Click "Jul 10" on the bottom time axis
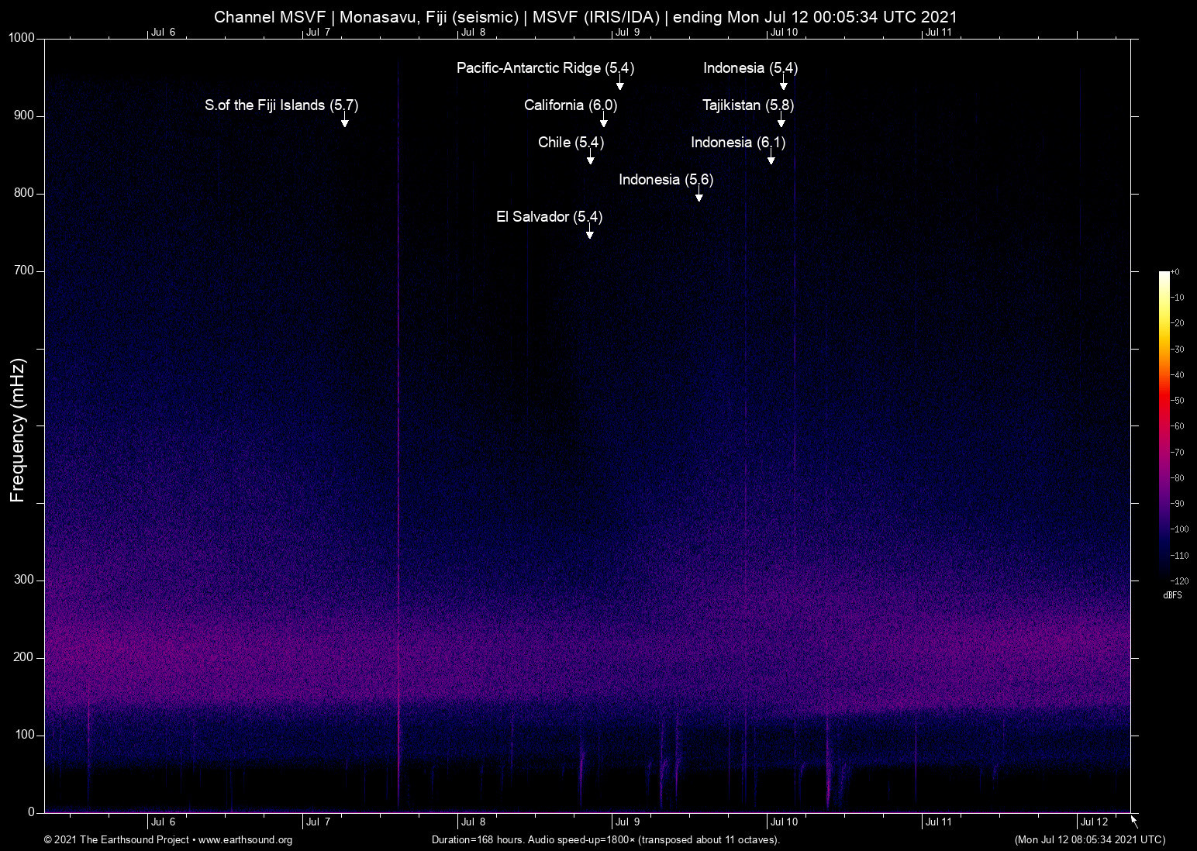This screenshot has width=1197, height=851. click(x=785, y=822)
